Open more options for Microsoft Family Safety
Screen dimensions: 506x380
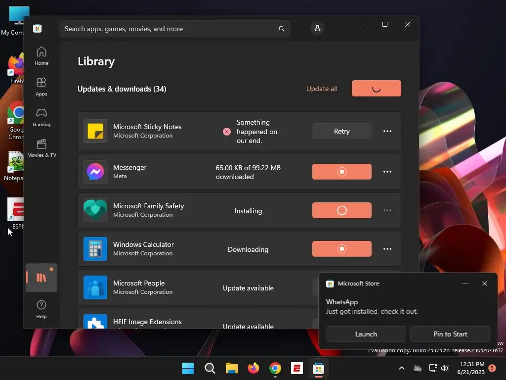pyautogui.click(x=387, y=210)
